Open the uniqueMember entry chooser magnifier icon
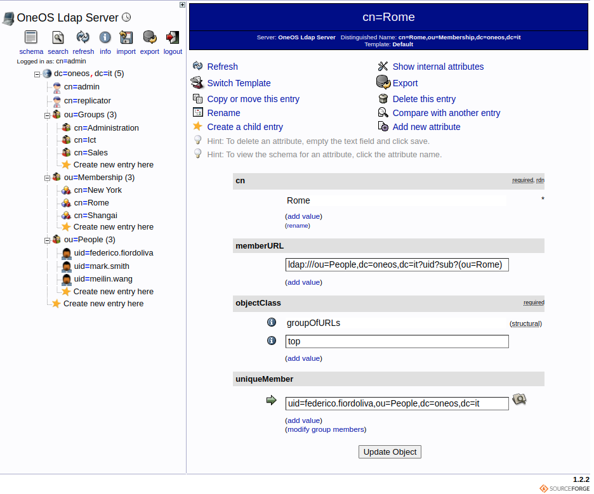The image size is (594, 494). pyautogui.click(x=519, y=400)
